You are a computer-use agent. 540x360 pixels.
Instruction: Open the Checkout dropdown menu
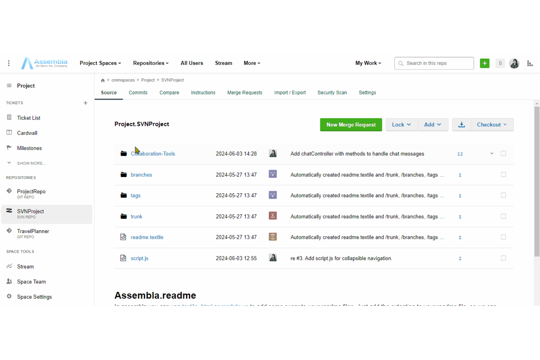click(492, 124)
